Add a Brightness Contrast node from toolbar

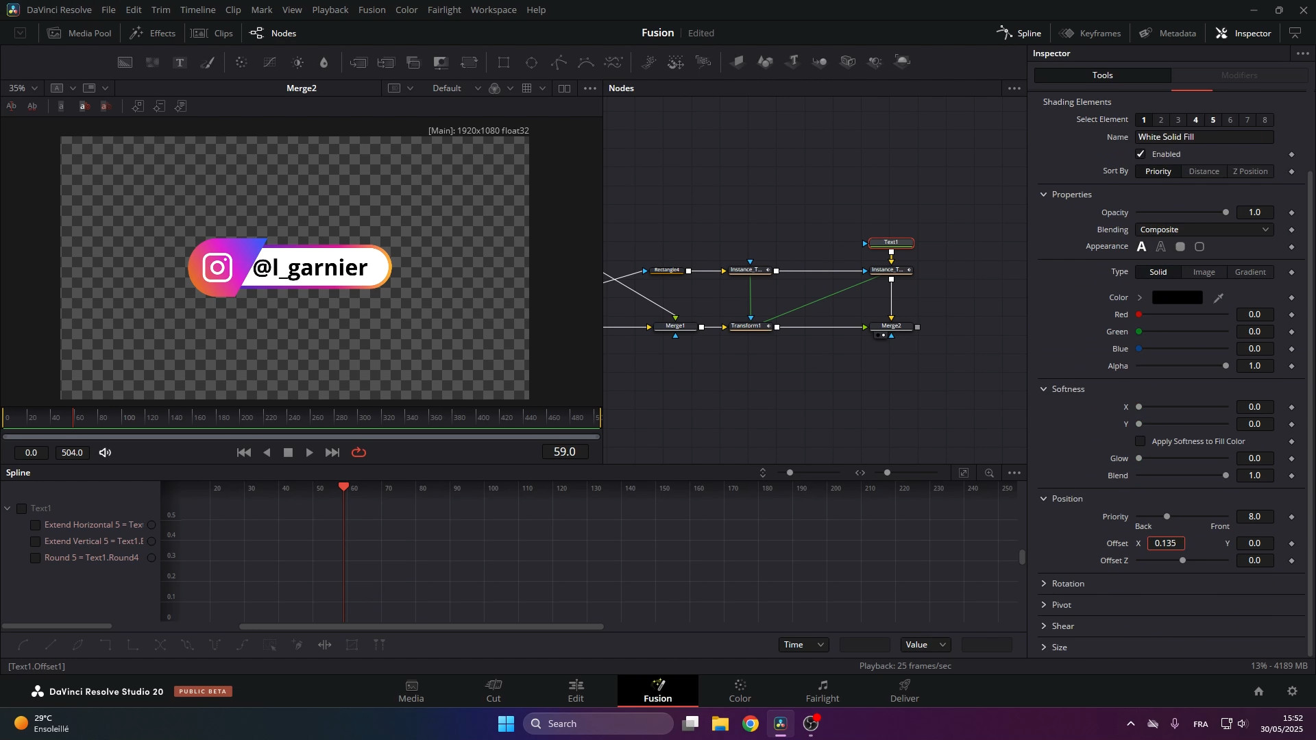click(x=297, y=62)
